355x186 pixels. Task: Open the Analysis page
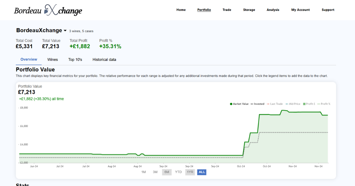[273, 10]
